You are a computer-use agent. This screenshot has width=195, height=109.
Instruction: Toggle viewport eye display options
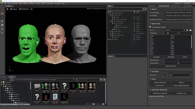tap(32, 9)
